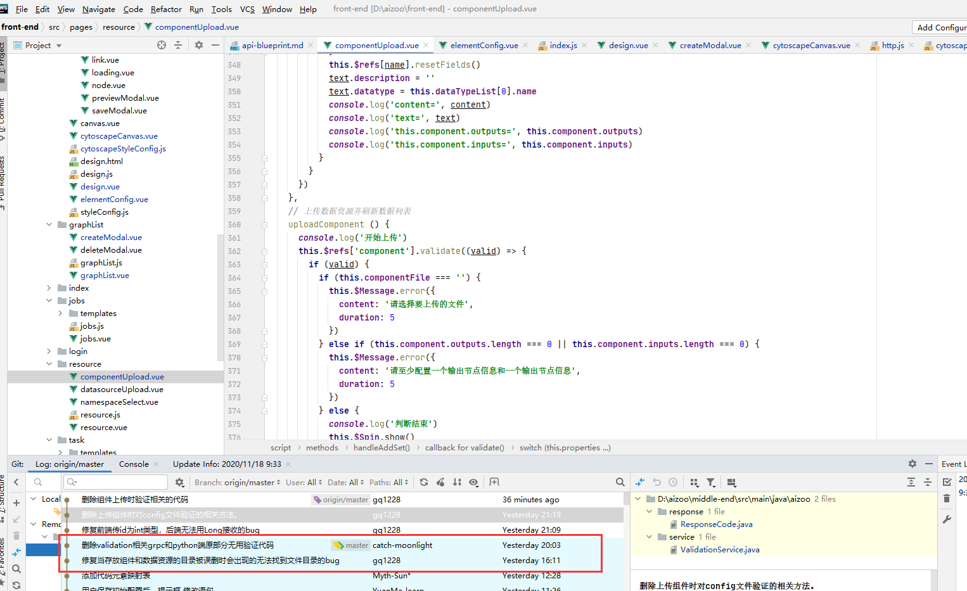Screen dimensions: 967x591
Task: Click expand-all icon in changes pane
Action: point(911,482)
